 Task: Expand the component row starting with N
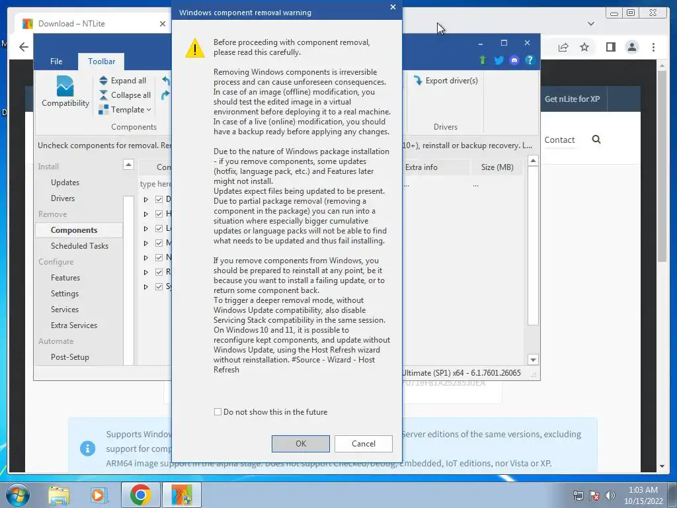pos(146,258)
